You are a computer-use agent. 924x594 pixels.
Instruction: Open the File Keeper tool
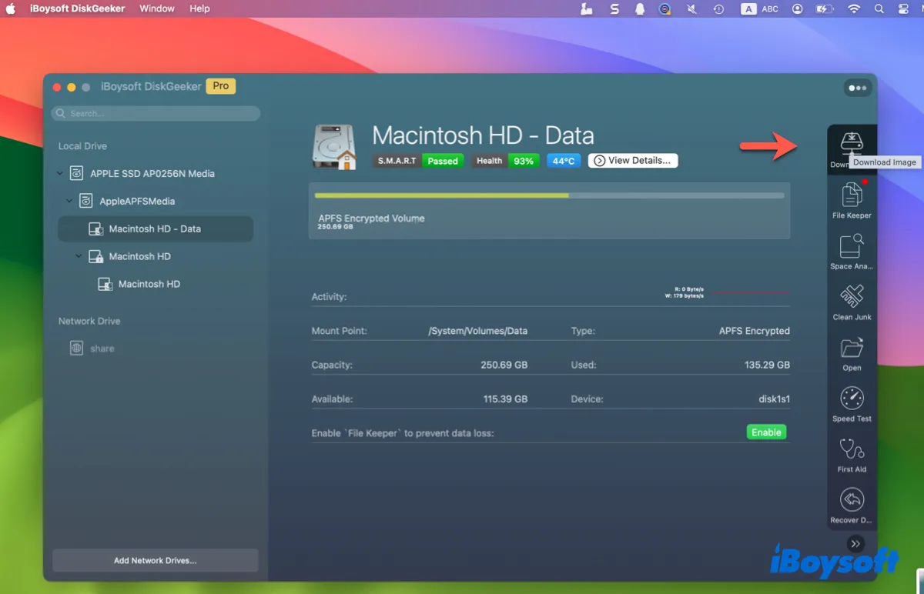click(852, 199)
